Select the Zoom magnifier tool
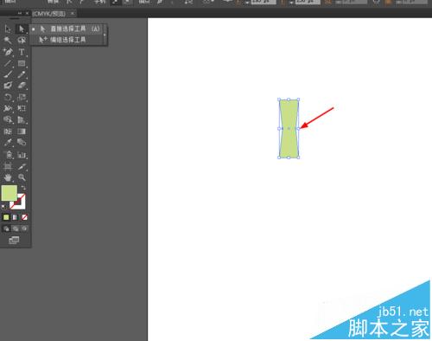 [x=22, y=177]
